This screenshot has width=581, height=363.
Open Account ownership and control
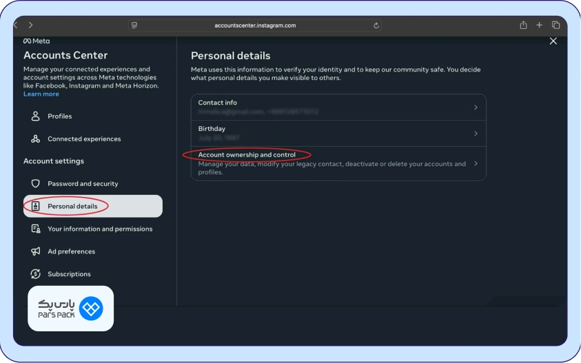pyautogui.click(x=247, y=155)
